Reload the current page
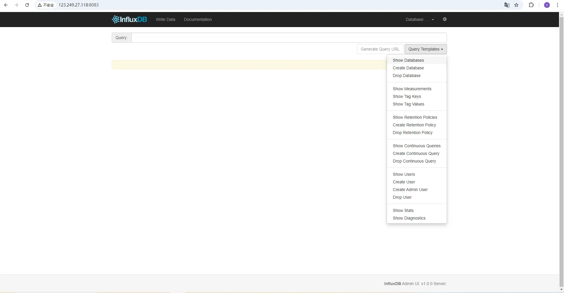 click(27, 5)
